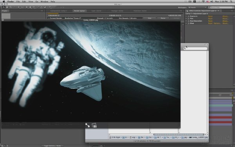Reset the Tint effect
Image resolution: width=235 pixels, height=147 pixels.
[210, 18]
